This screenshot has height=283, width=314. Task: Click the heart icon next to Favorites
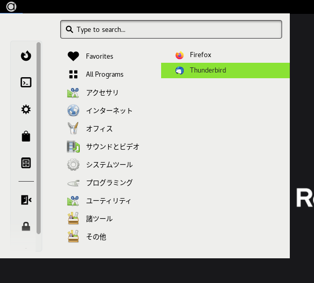[73, 56]
